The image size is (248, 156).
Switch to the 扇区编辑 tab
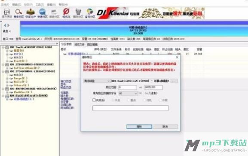coord(92,44)
